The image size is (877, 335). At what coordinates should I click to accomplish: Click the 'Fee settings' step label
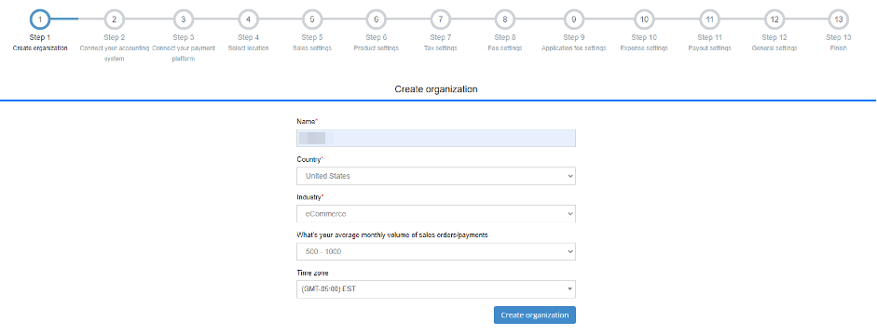coord(505,48)
